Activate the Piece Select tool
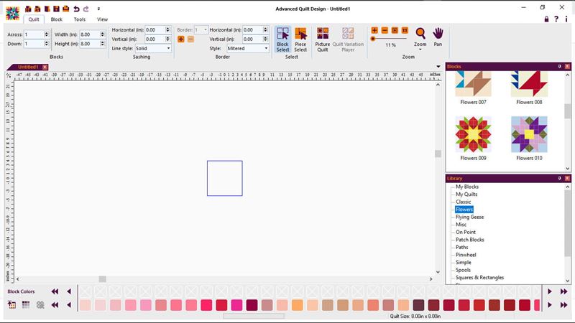575x323 pixels. [x=300, y=39]
